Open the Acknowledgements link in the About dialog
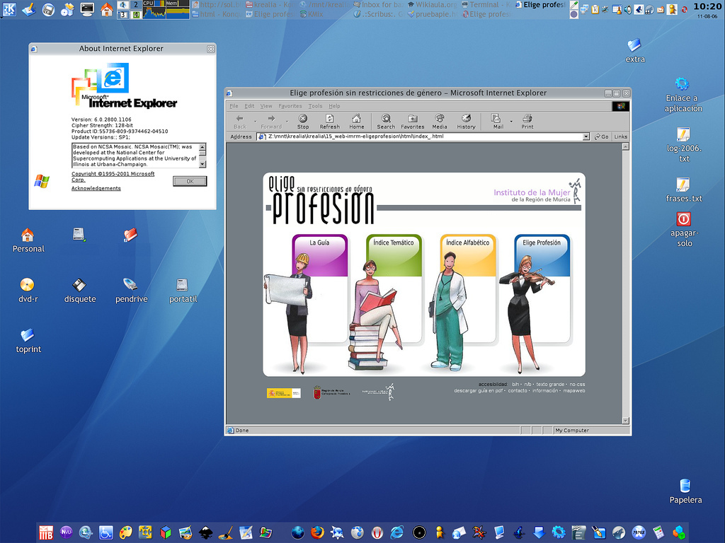 pyautogui.click(x=96, y=188)
